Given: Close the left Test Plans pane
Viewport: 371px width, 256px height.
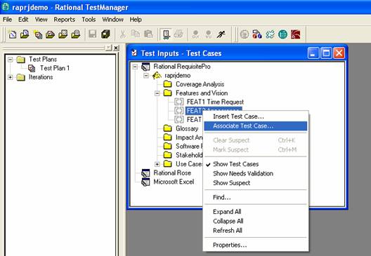Looking at the screenshot, I should click(x=116, y=48).
